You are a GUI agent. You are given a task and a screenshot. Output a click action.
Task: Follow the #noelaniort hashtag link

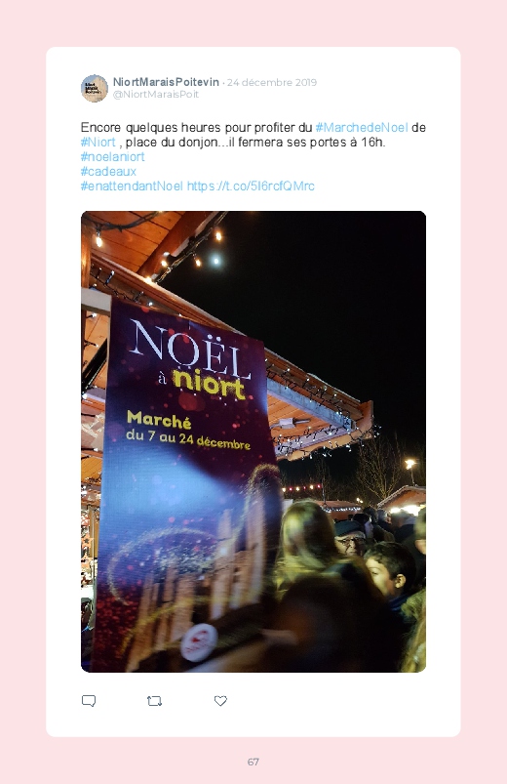pos(112,156)
